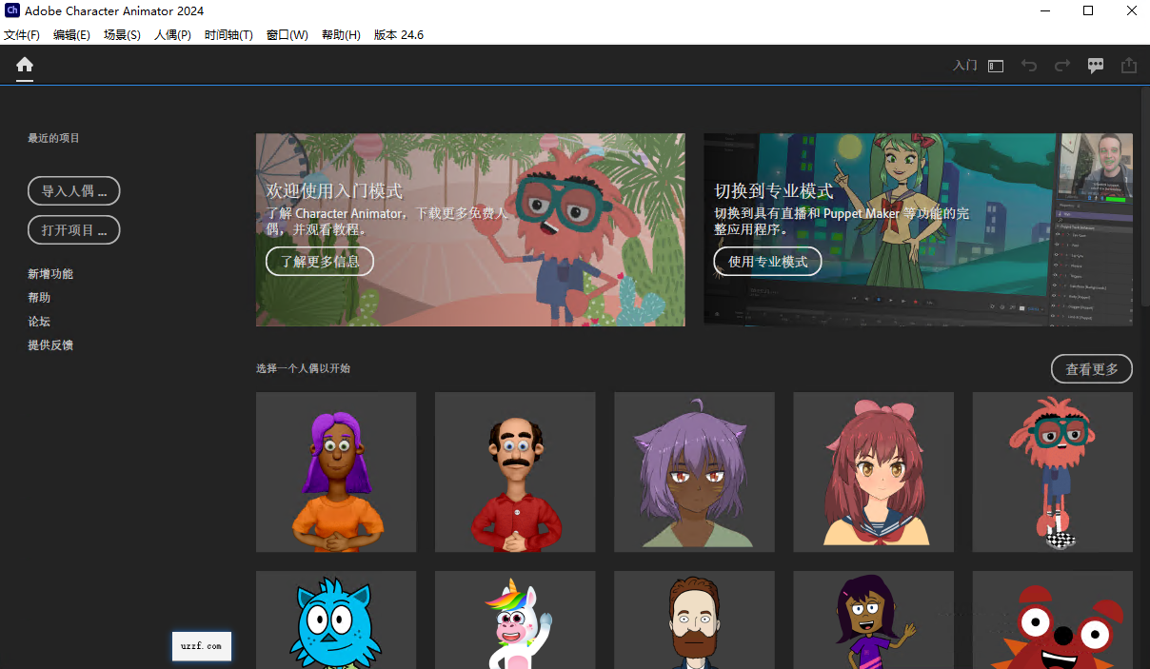Click the 打开项目 button

73,229
